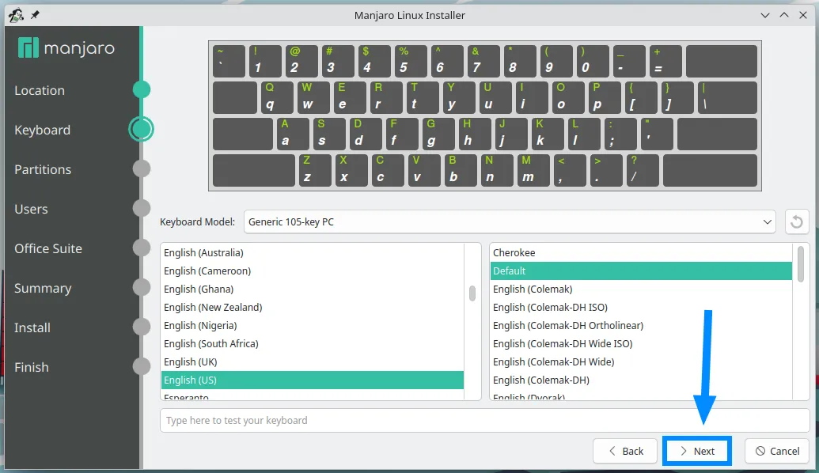Click the Next button
Image resolution: width=819 pixels, height=473 pixels.
coord(696,451)
